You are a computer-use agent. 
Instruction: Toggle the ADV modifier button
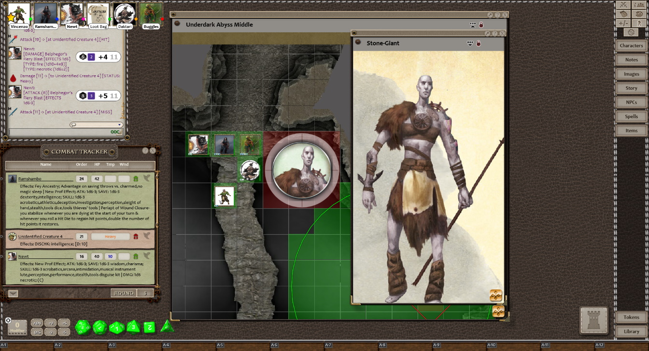36,323
